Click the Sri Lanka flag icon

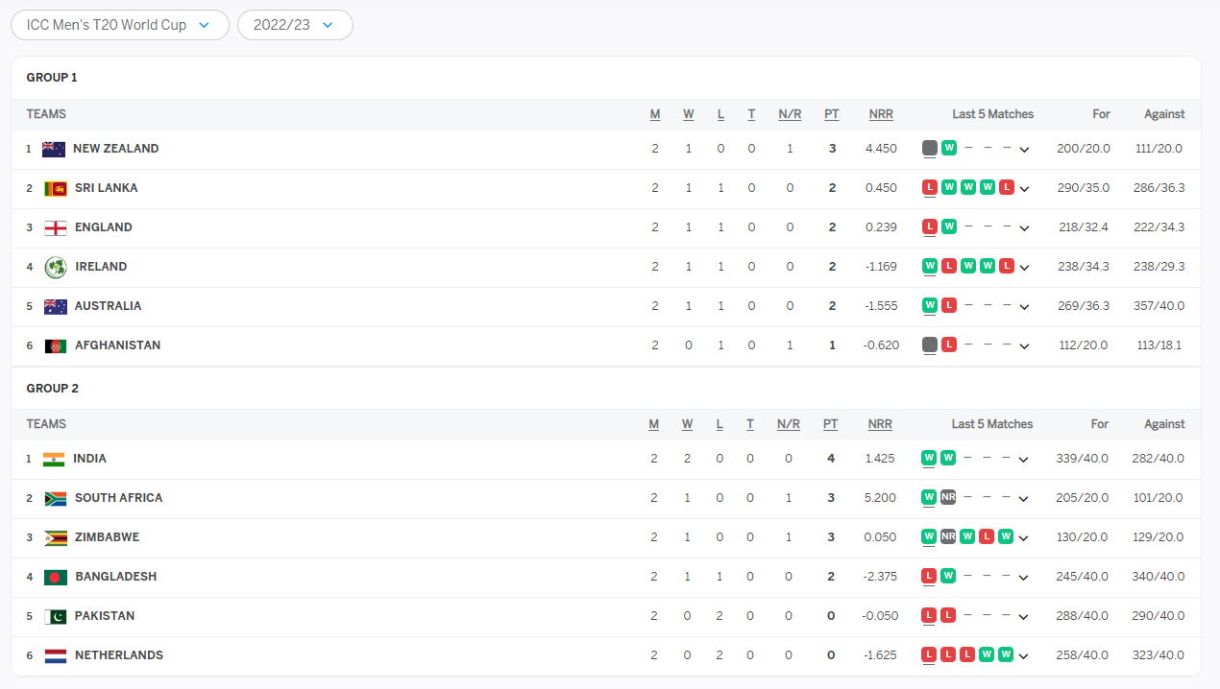(56, 188)
